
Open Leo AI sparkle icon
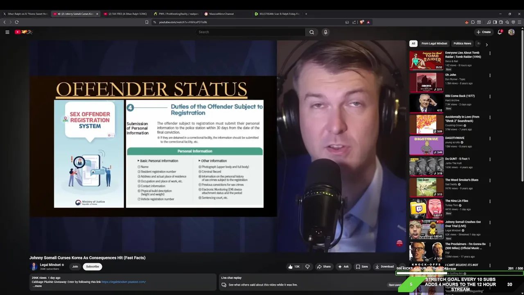pyautogui.click(x=507, y=22)
